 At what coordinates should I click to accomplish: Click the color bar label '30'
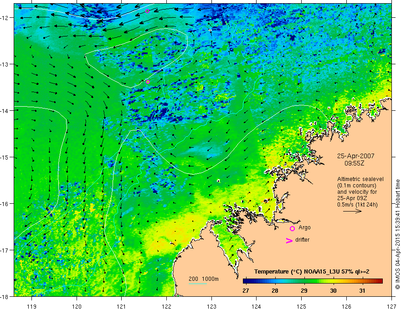(333, 290)
